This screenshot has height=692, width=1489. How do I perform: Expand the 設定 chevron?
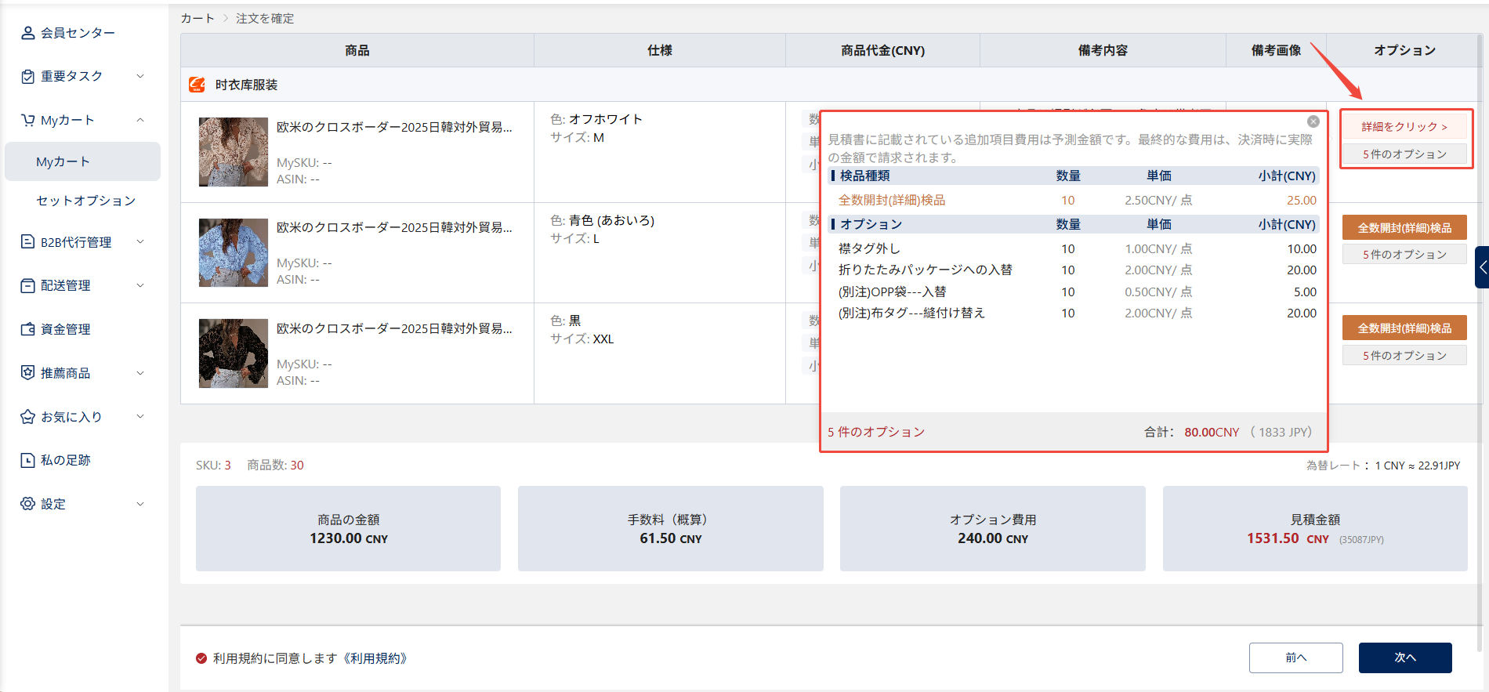[140, 503]
